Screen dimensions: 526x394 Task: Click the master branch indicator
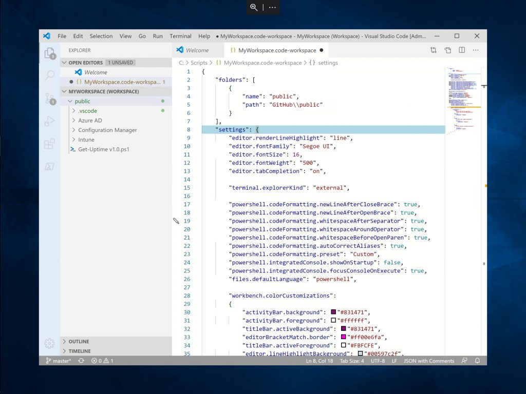pyautogui.click(x=59, y=361)
